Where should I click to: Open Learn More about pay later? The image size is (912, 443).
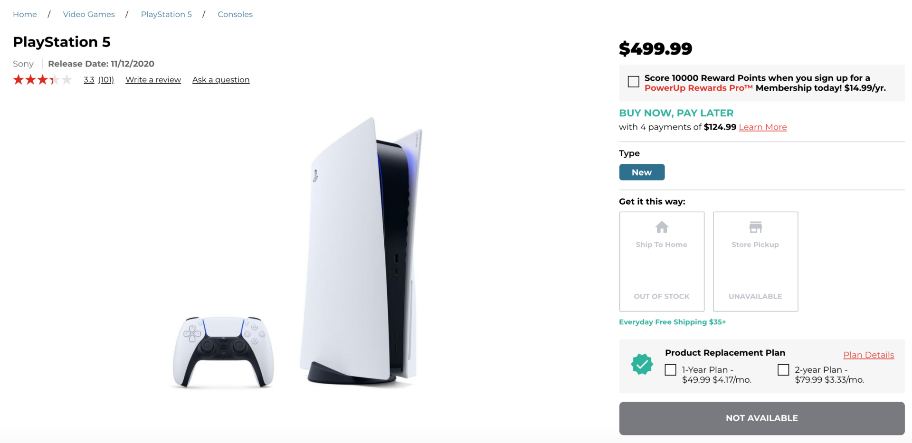click(763, 127)
